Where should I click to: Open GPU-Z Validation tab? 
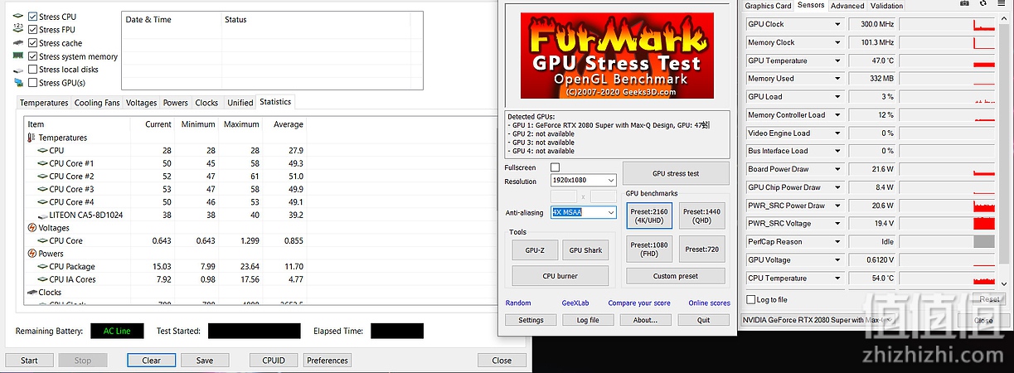click(x=886, y=6)
